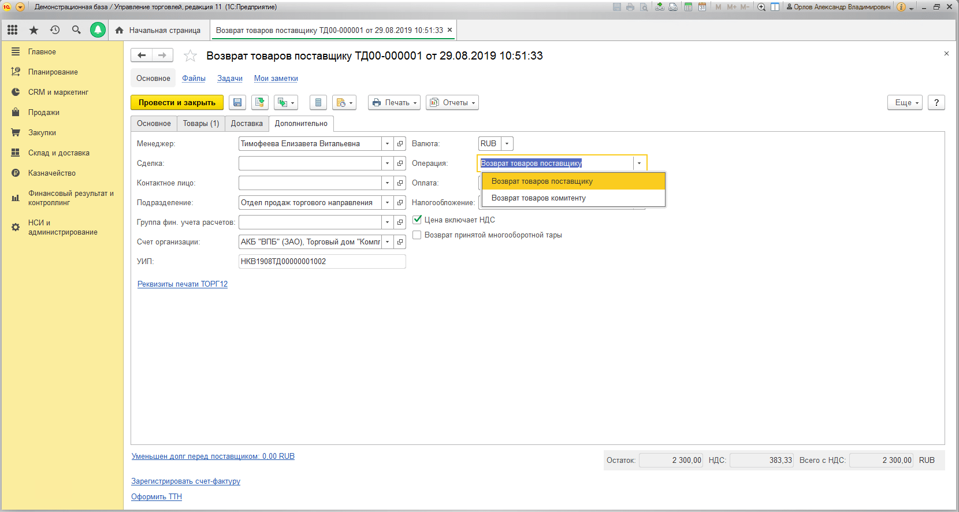Open Счет организации record with open-form icon
The image size is (959, 512).
point(400,242)
